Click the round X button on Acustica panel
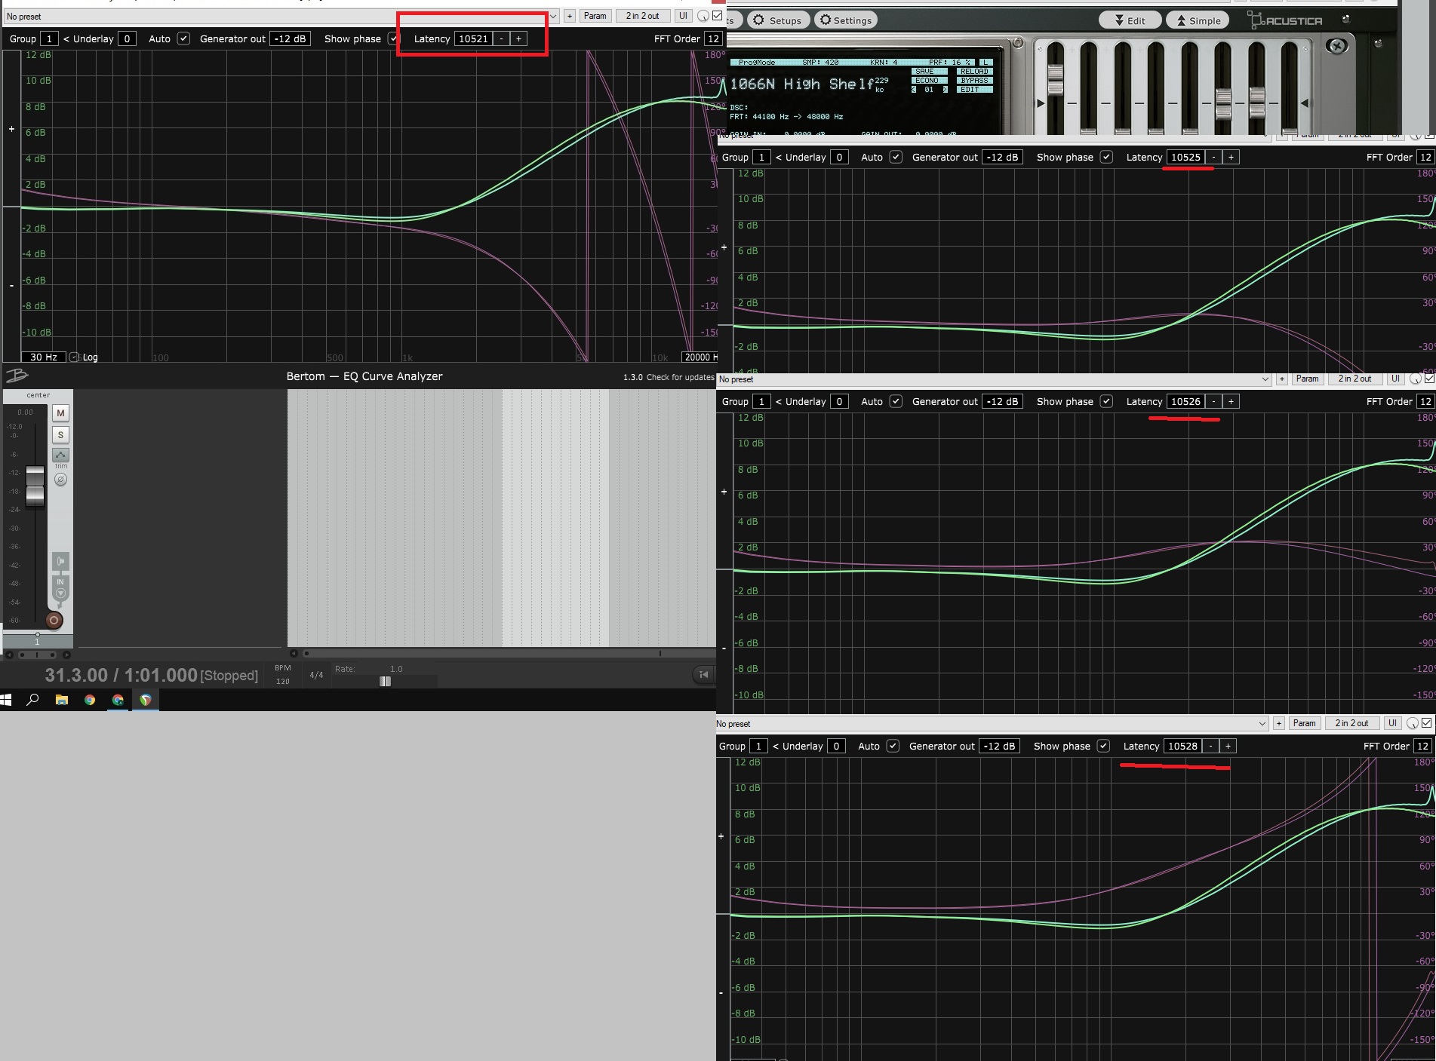The height and width of the screenshot is (1061, 1436). (x=1336, y=47)
